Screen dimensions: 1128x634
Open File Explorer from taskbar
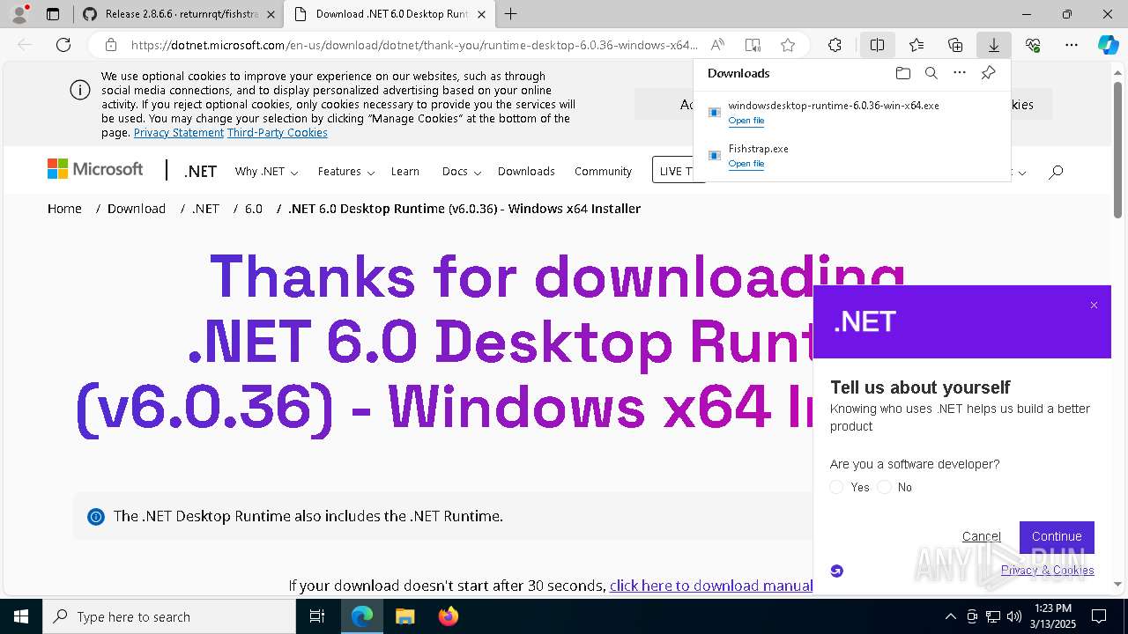[404, 616]
